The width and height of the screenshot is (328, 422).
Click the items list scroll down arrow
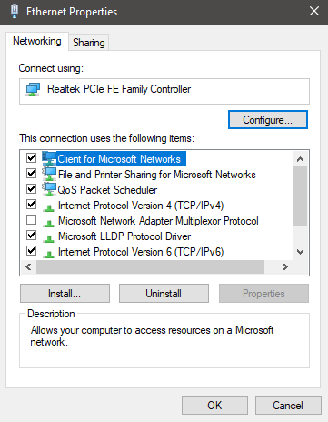click(x=300, y=252)
